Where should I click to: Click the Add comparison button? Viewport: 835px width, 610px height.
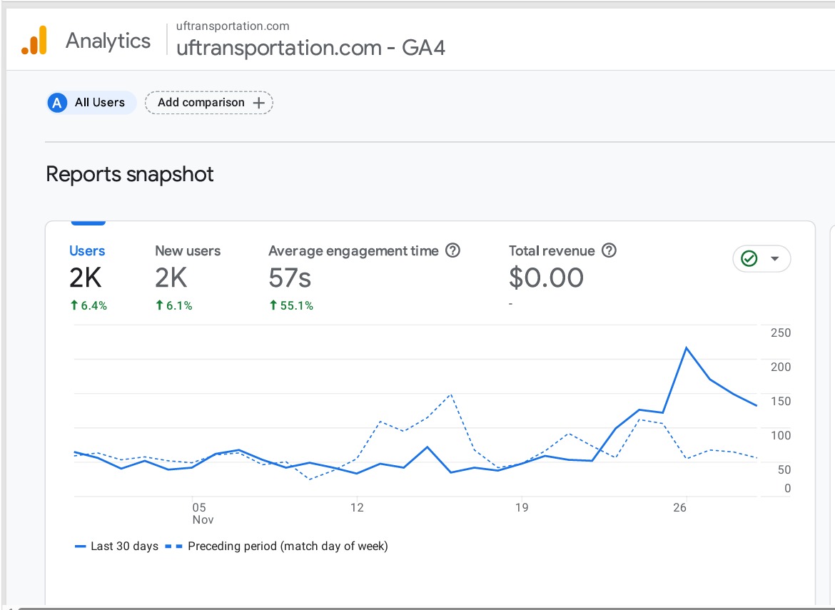pos(208,103)
